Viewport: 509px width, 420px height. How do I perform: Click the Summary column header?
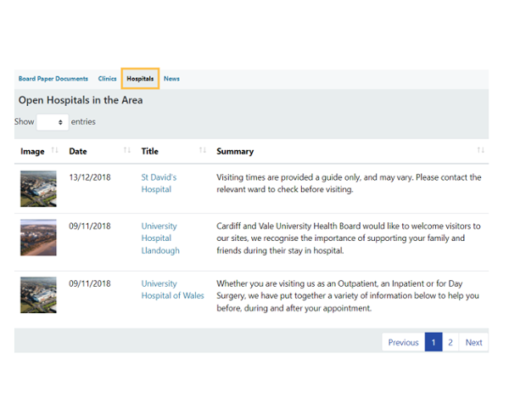235,152
